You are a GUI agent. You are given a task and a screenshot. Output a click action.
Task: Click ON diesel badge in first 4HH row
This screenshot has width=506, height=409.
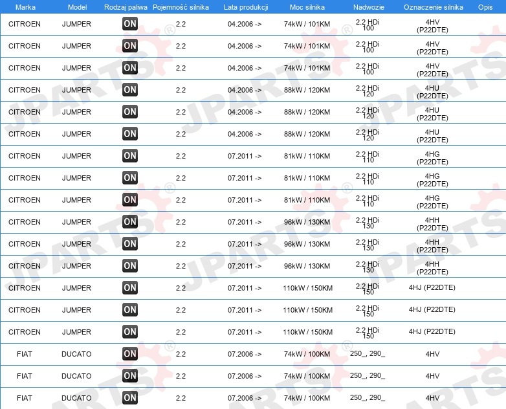click(130, 221)
